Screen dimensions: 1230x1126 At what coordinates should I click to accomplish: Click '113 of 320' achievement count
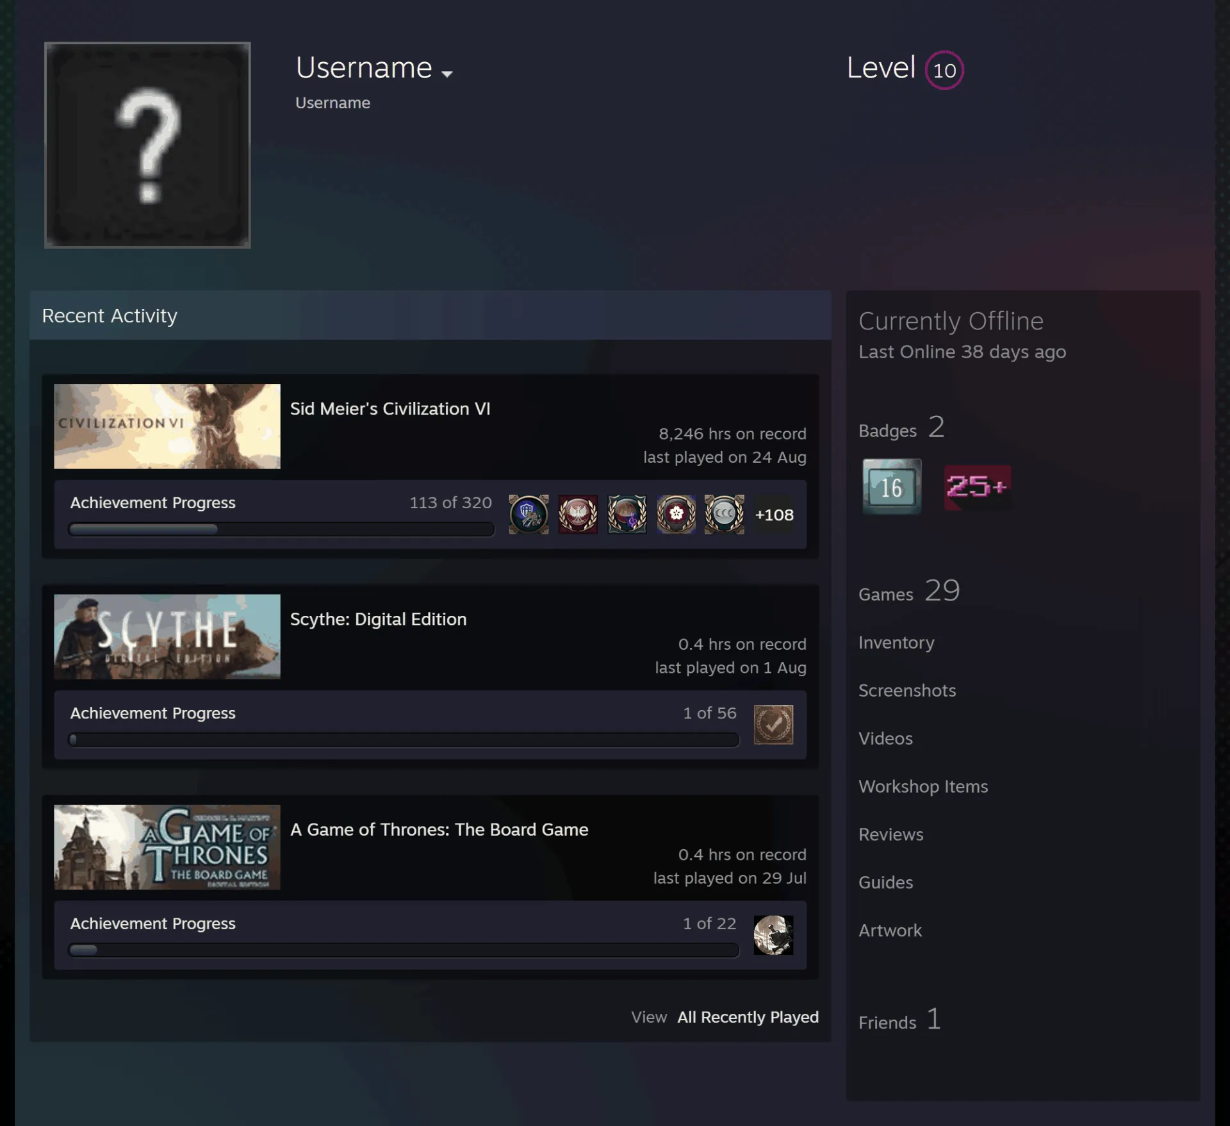pyautogui.click(x=450, y=502)
